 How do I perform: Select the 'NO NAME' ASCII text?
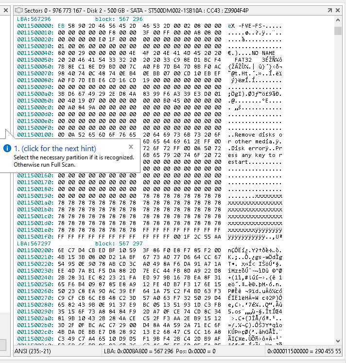(x=263, y=53)
